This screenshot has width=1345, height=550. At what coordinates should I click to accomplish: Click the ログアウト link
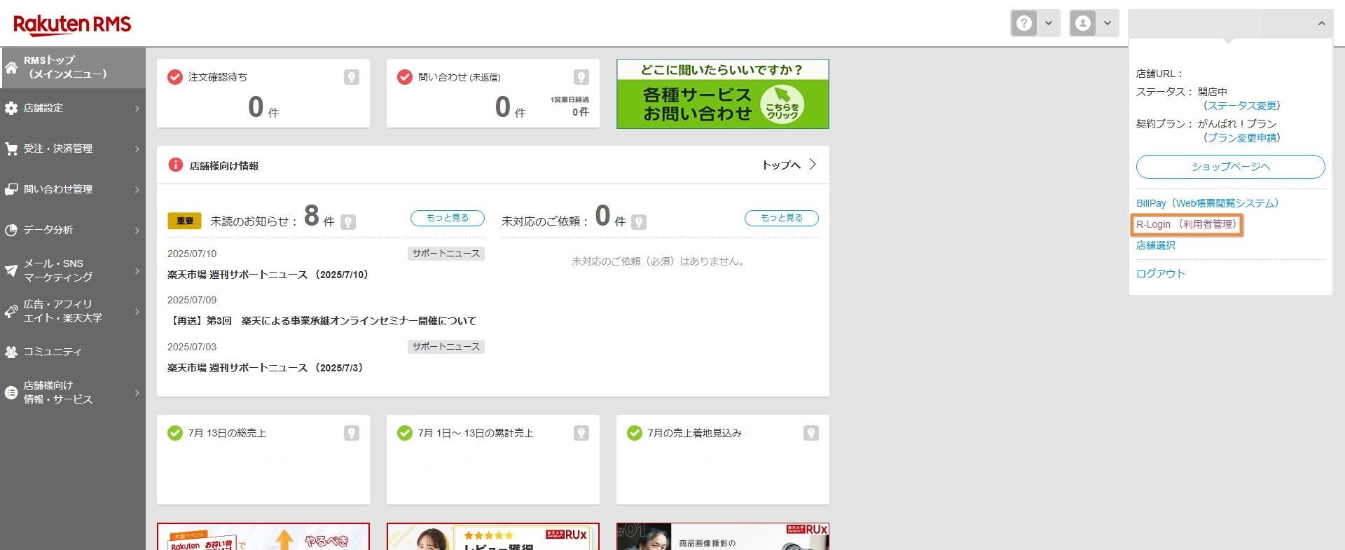point(1161,274)
